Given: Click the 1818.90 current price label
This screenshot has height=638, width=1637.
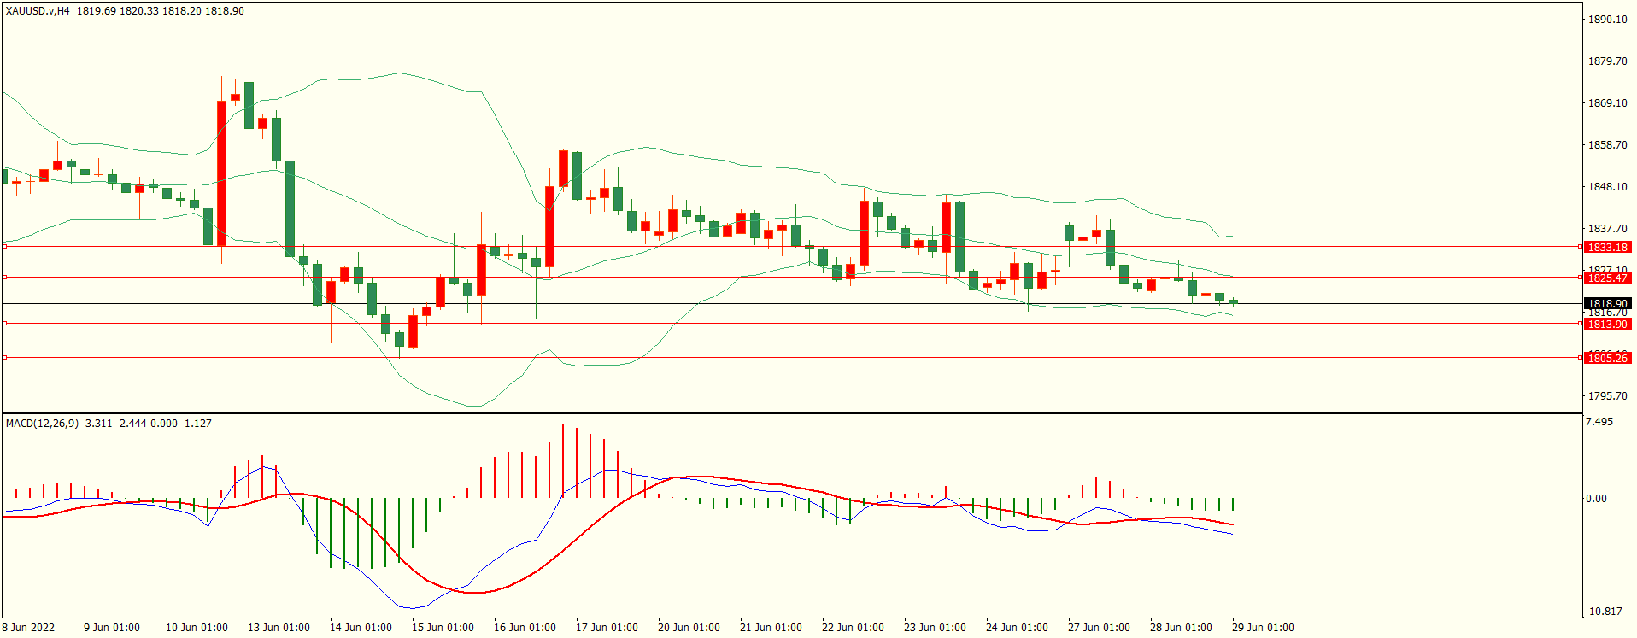Looking at the screenshot, I should (1607, 304).
